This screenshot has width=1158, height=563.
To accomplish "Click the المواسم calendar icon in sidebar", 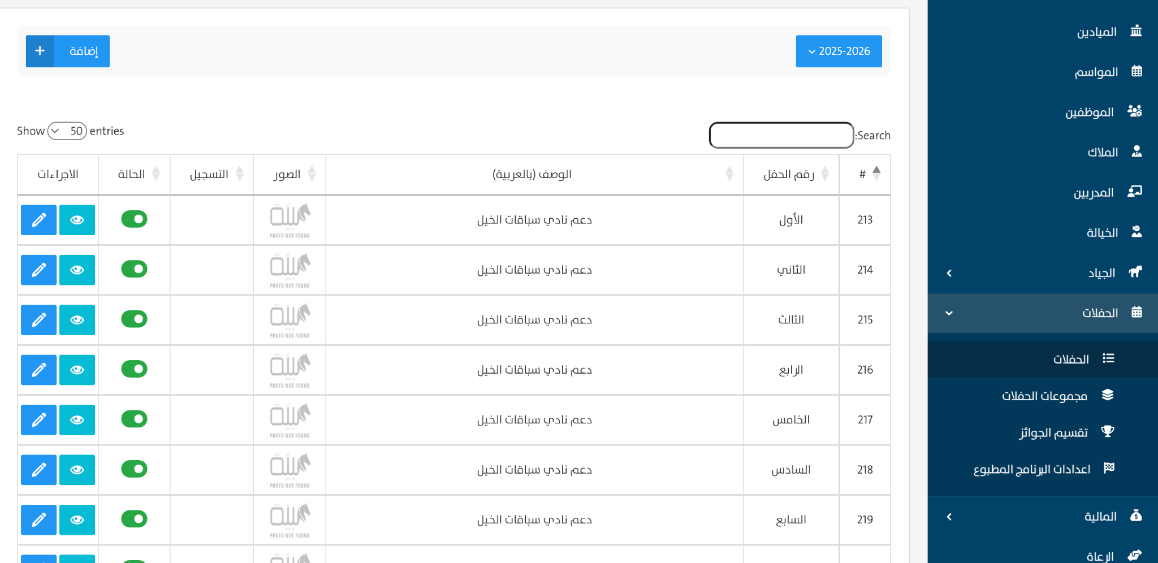I will tap(1137, 71).
